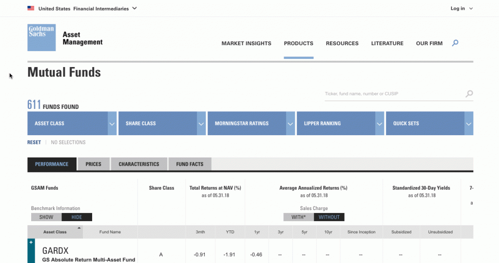Click the fund search magnifier icon

(469, 94)
